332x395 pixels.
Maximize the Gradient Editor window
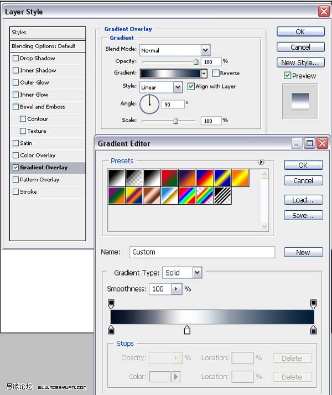pos(309,143)
